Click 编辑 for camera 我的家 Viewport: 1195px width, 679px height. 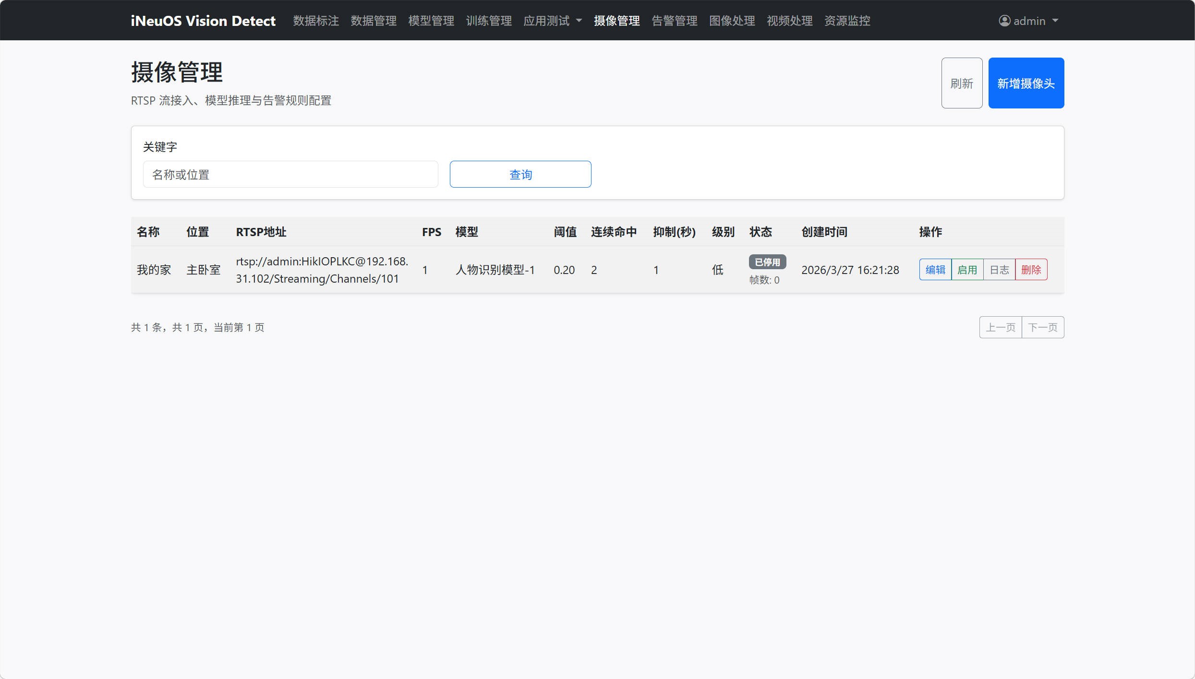935,270
